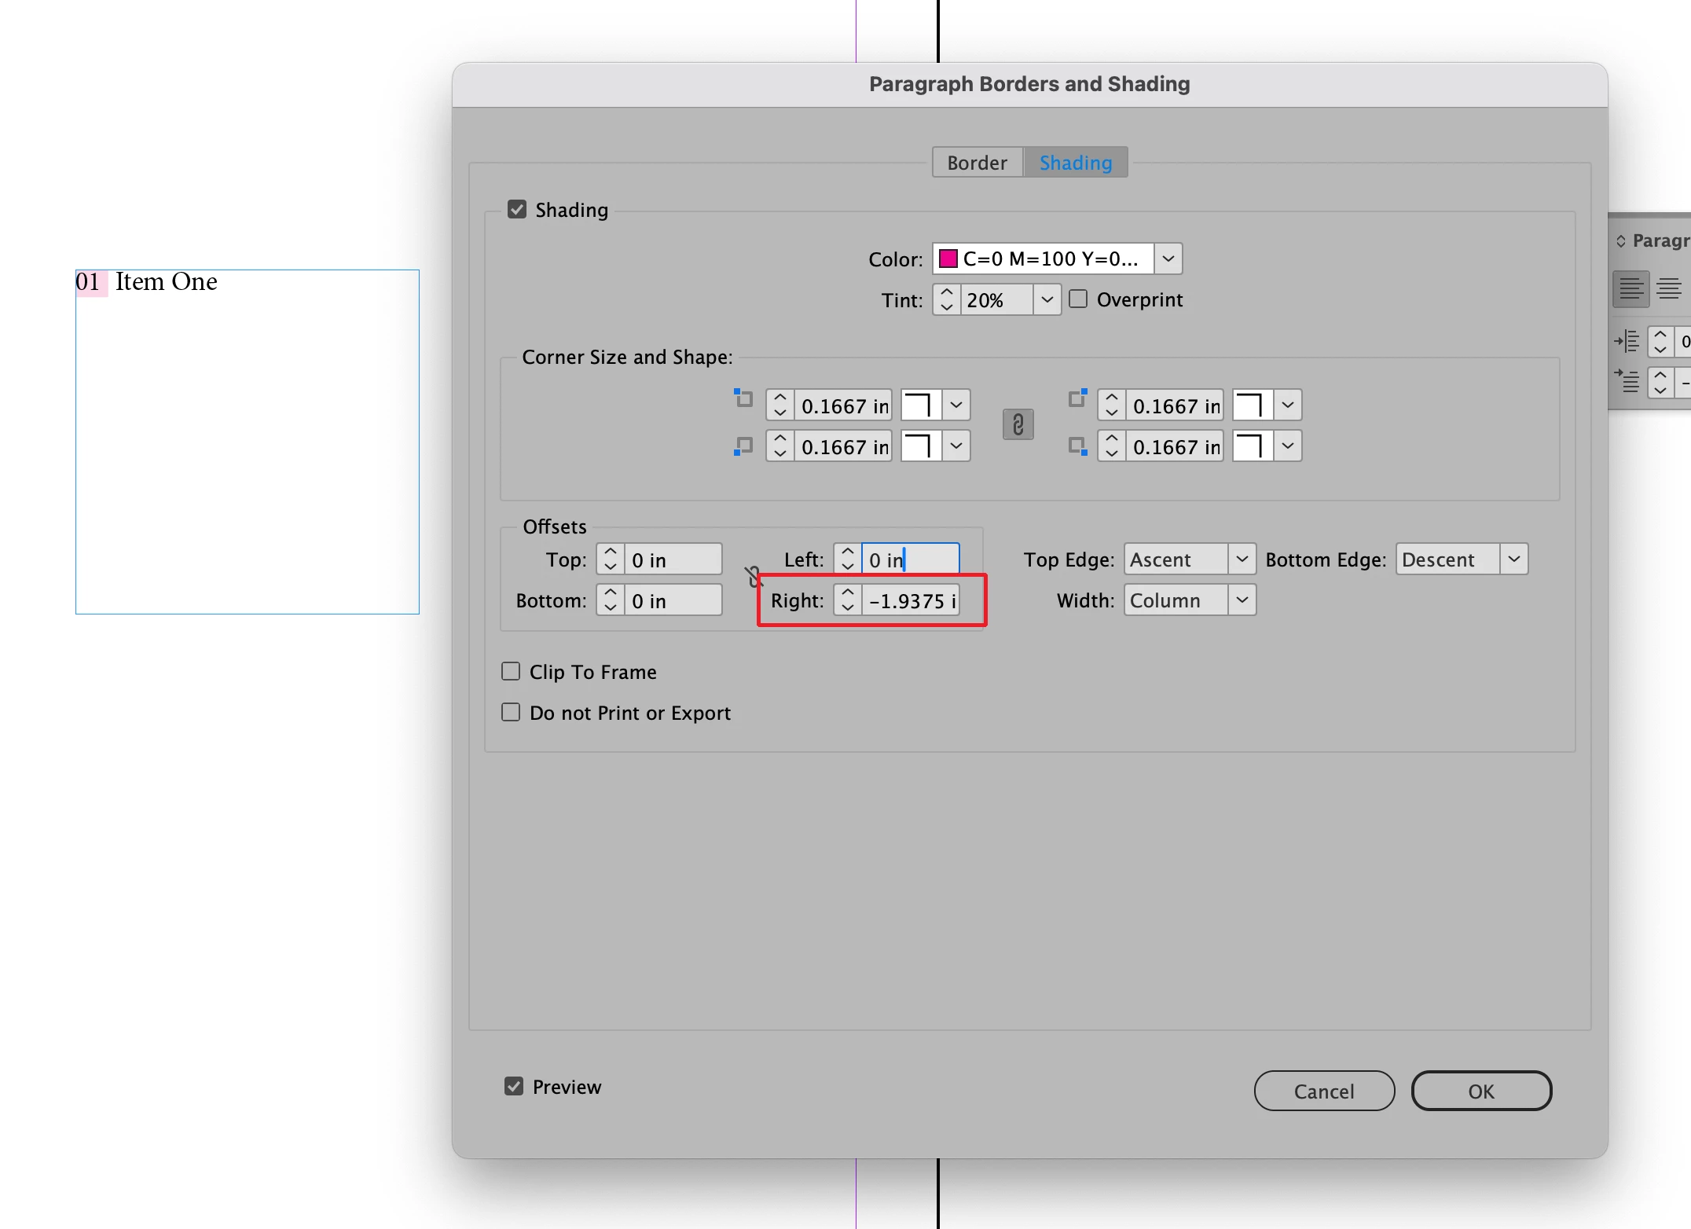This screenshot has height=1229, width=1691.
Task: Uncheck the Shading checkbox
Action: point(516,210)
